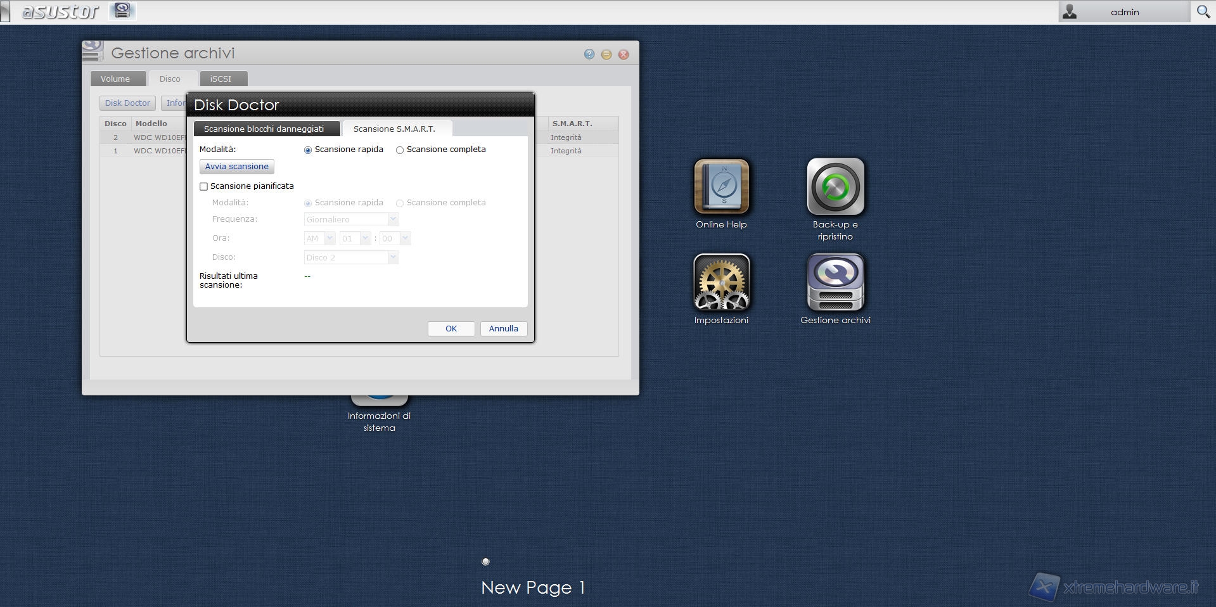Switch to the Volume tab
This screenshot has height=607, width=1216.
point(115,79)
